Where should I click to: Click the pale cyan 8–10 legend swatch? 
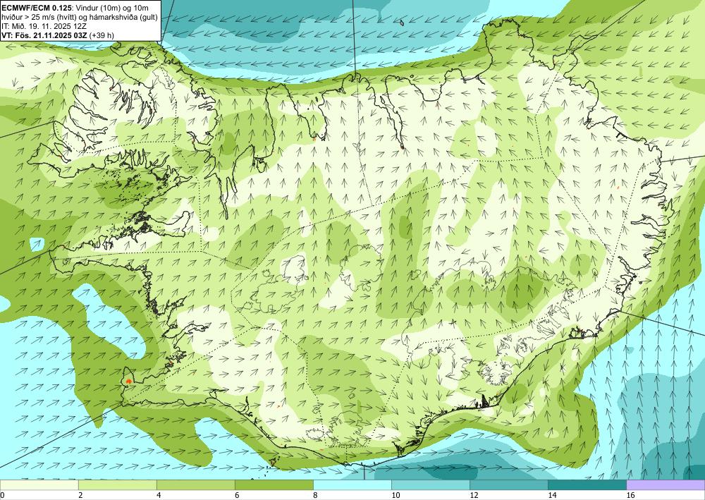[x=352, y=484]
